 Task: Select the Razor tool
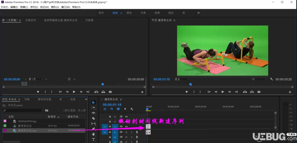tap(93, 118)
